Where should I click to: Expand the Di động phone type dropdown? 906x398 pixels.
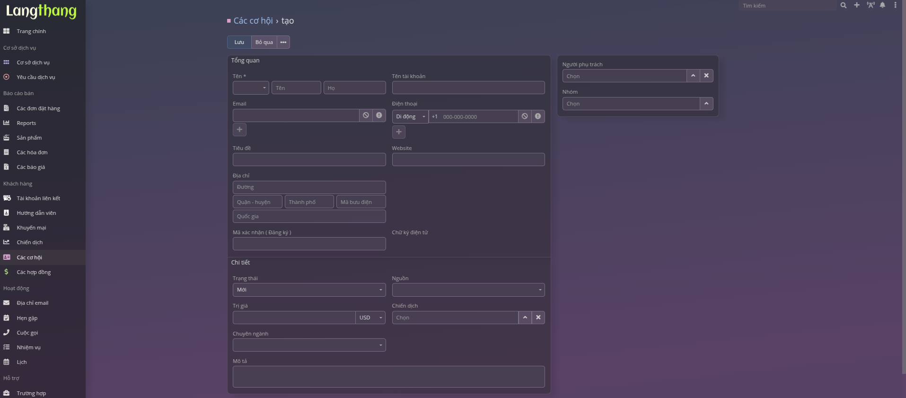[x=410, y=116]
